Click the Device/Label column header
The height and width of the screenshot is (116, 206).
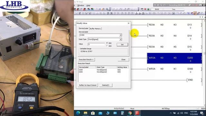87,67
